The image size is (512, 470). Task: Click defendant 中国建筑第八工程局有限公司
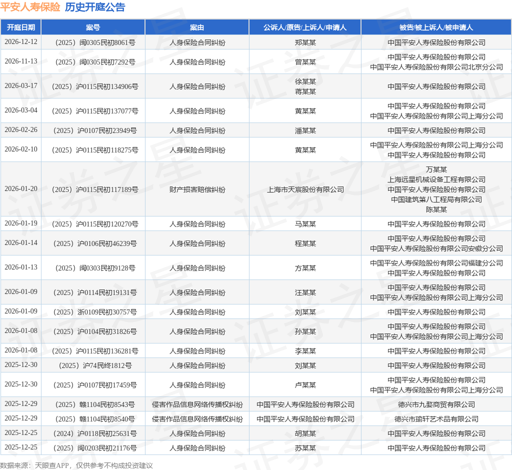[x=436, y=199]
